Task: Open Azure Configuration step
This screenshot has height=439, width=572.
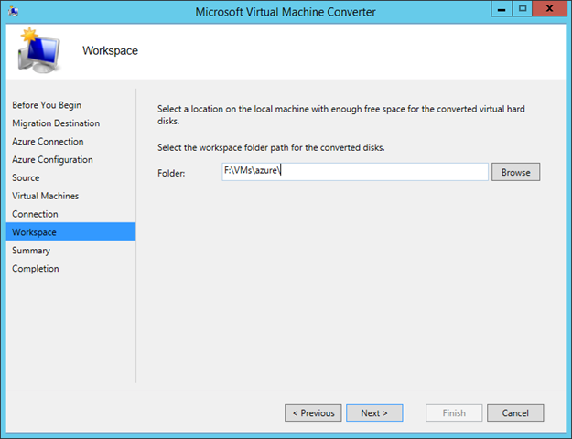Action: tap(52, 160)
